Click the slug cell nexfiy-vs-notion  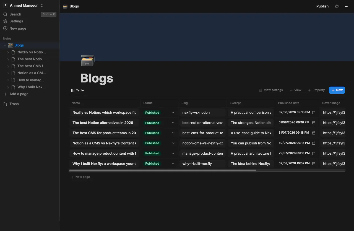(202, 113)
